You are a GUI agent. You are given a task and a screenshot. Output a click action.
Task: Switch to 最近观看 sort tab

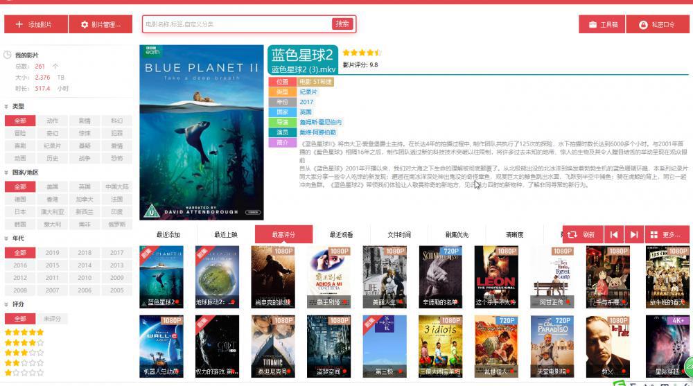(x=341, y=234)
